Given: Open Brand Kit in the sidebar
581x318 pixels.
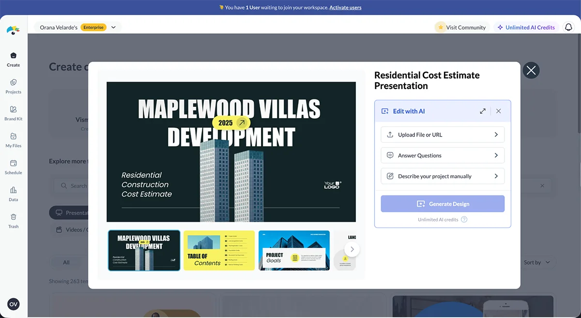Looking at the screenshot, I should [13, 113].
